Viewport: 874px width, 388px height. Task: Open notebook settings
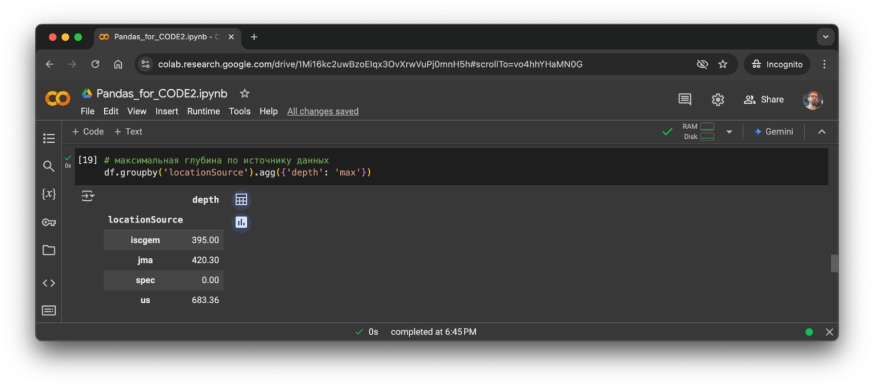point(718,99)
